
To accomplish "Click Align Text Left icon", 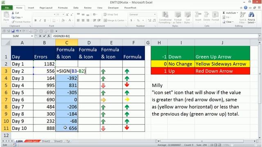I will pyautogui.click(x=78, y=20).
